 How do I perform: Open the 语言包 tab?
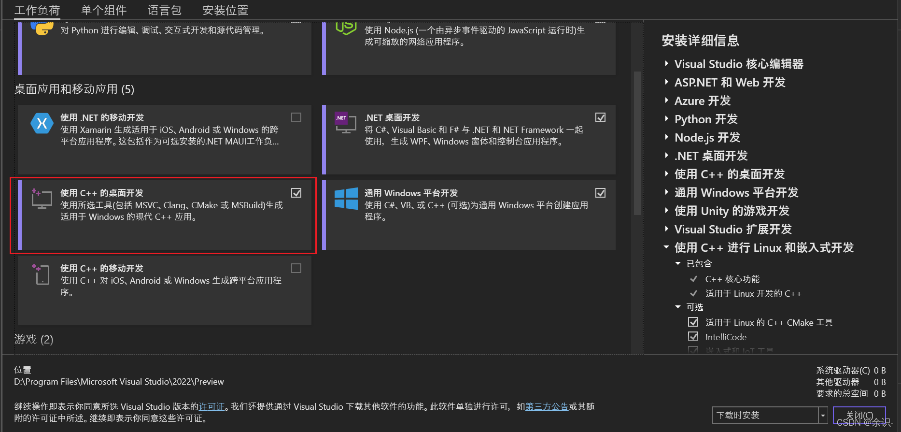tap(165, 10)
